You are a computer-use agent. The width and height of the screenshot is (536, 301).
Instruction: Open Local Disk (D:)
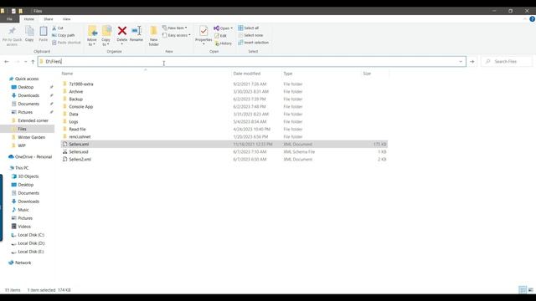pos(31,243)
